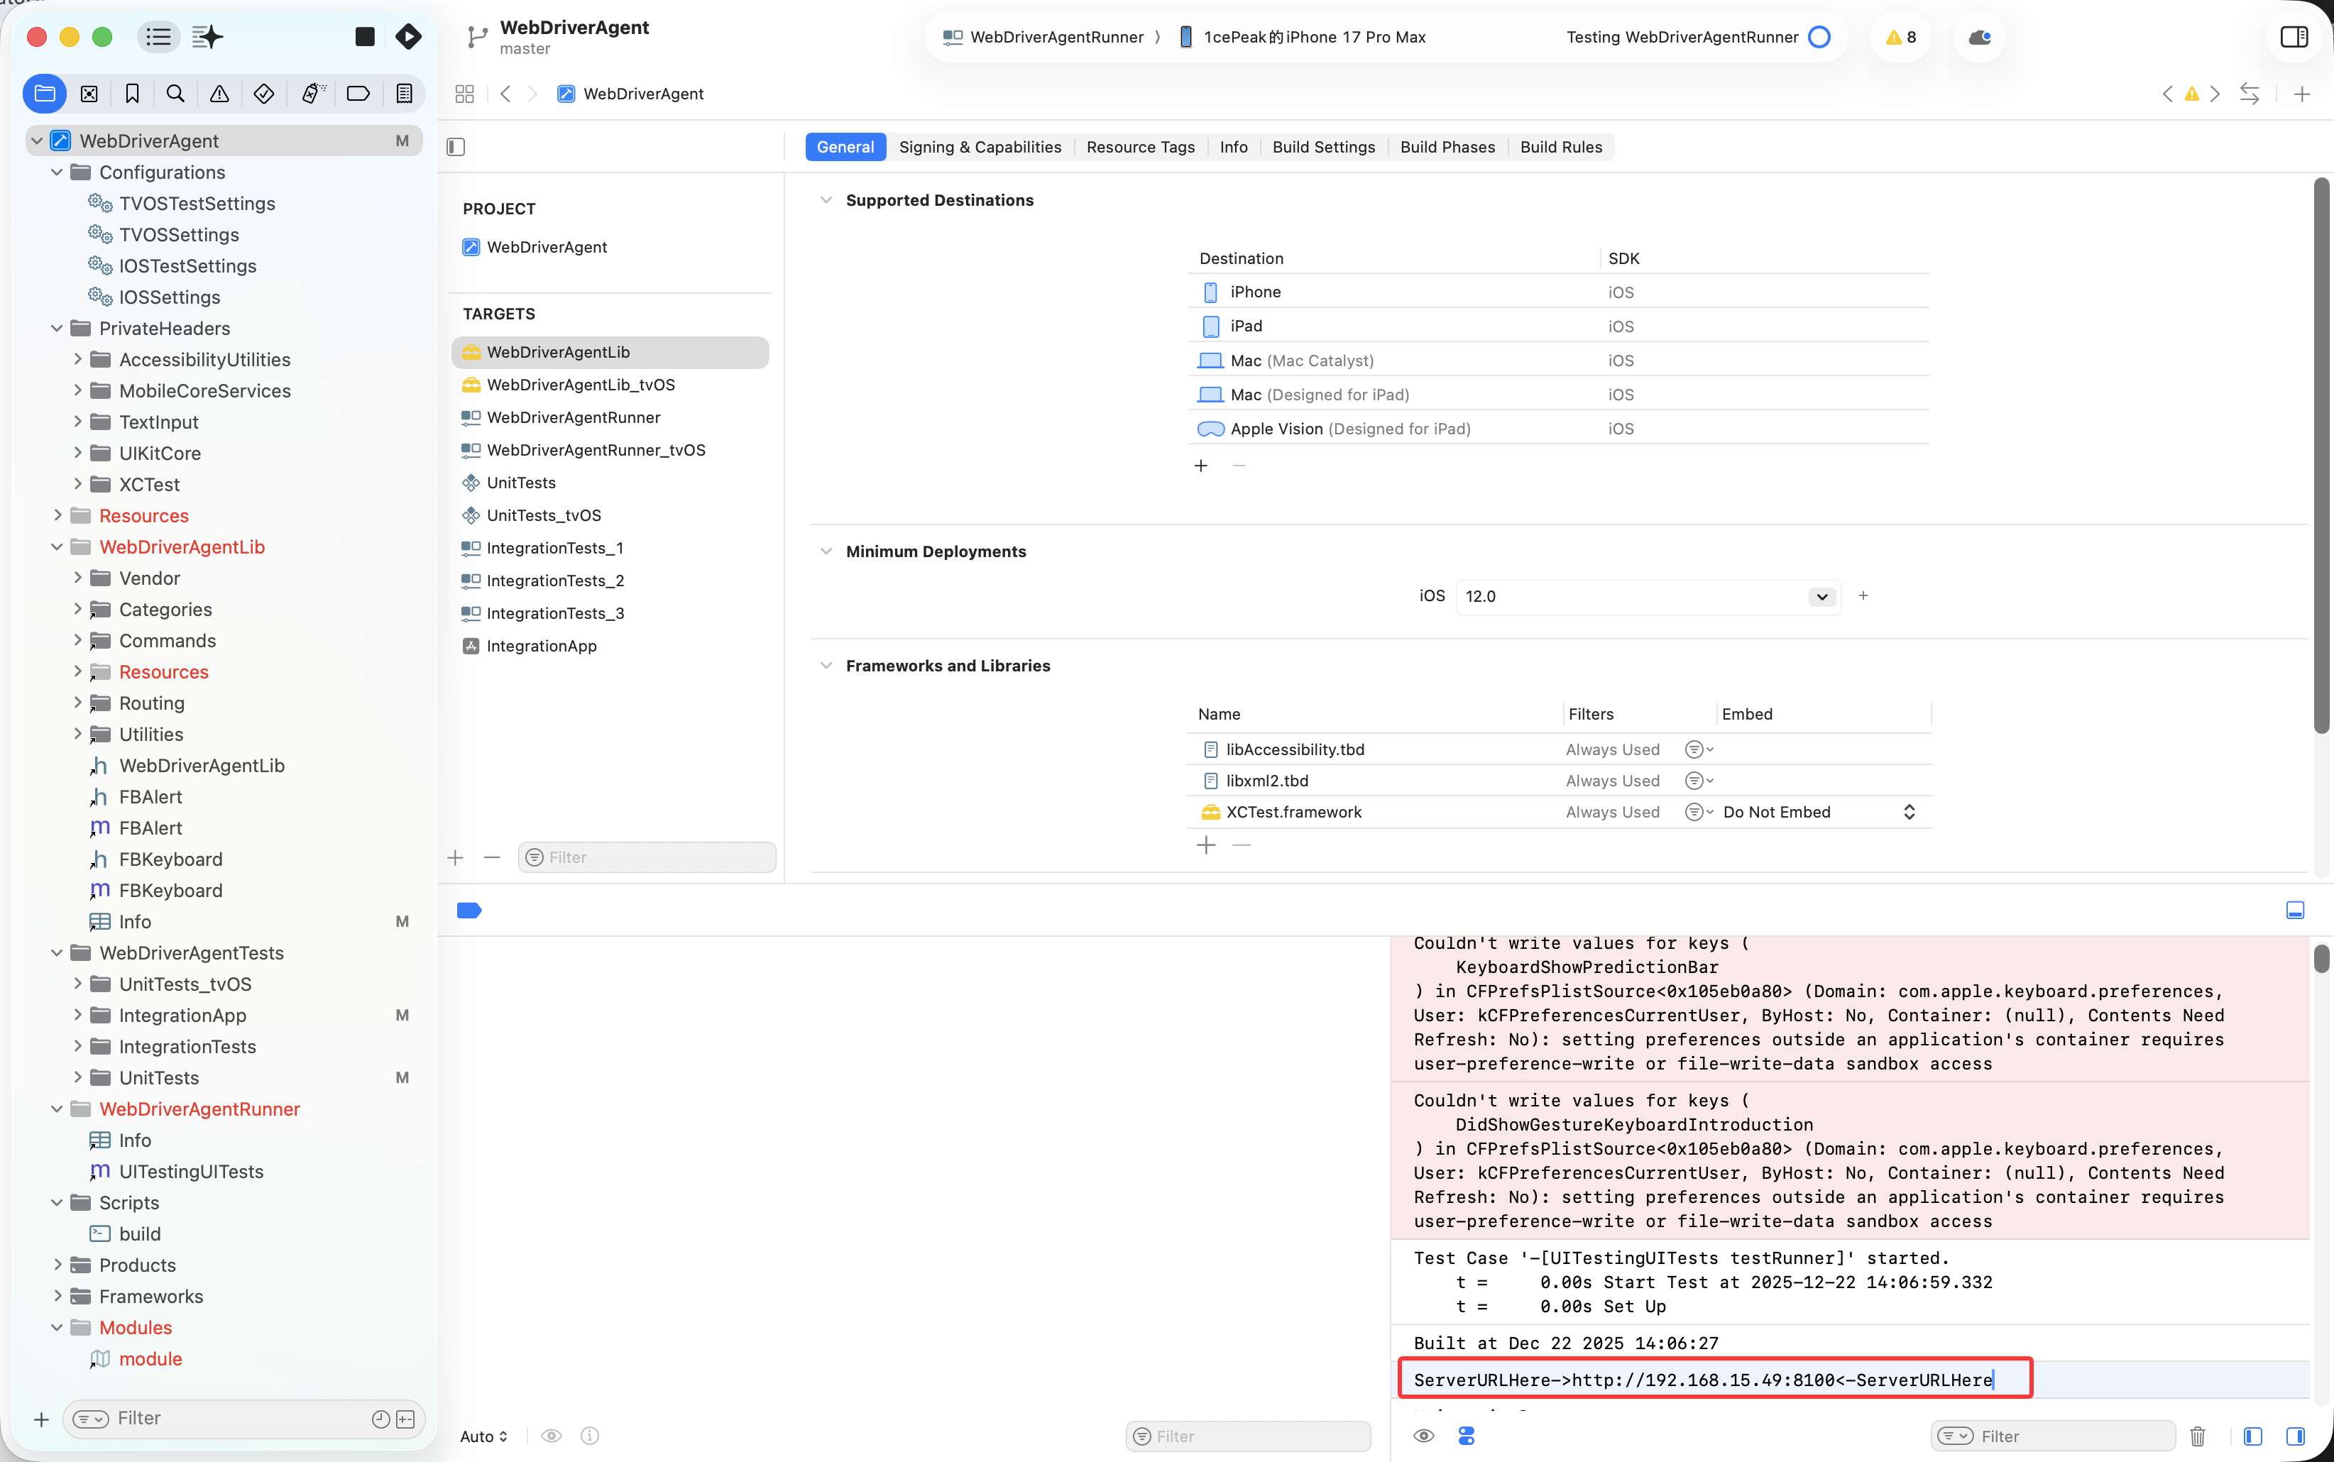Open the Source Control navigator icon
This screenshot has width=2334, height=1462.
(x=89, y=94)
